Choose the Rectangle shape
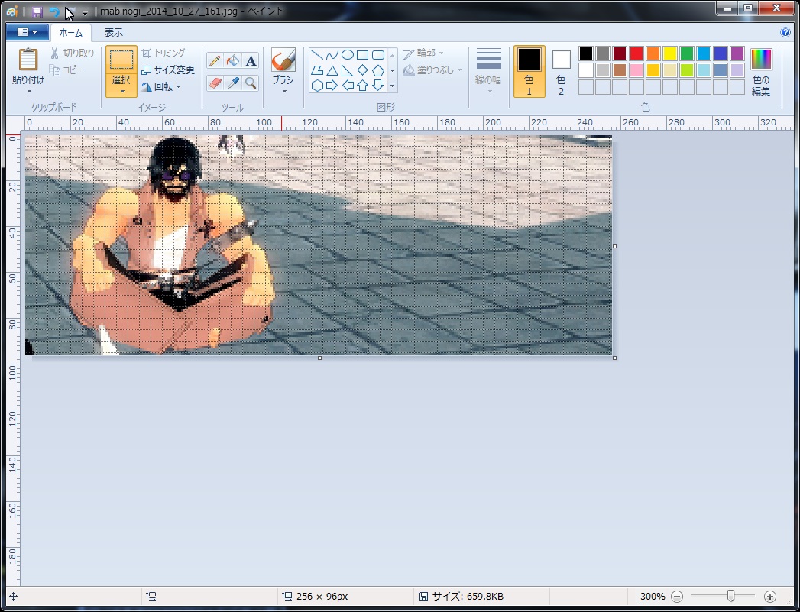The image size is (800, 612). [363, 54]
